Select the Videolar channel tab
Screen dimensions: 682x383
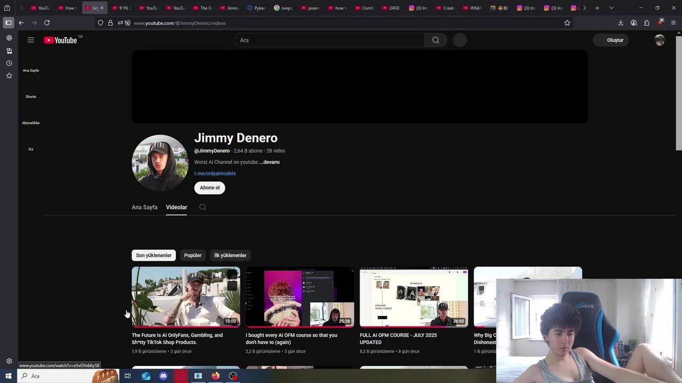[176, 207]
